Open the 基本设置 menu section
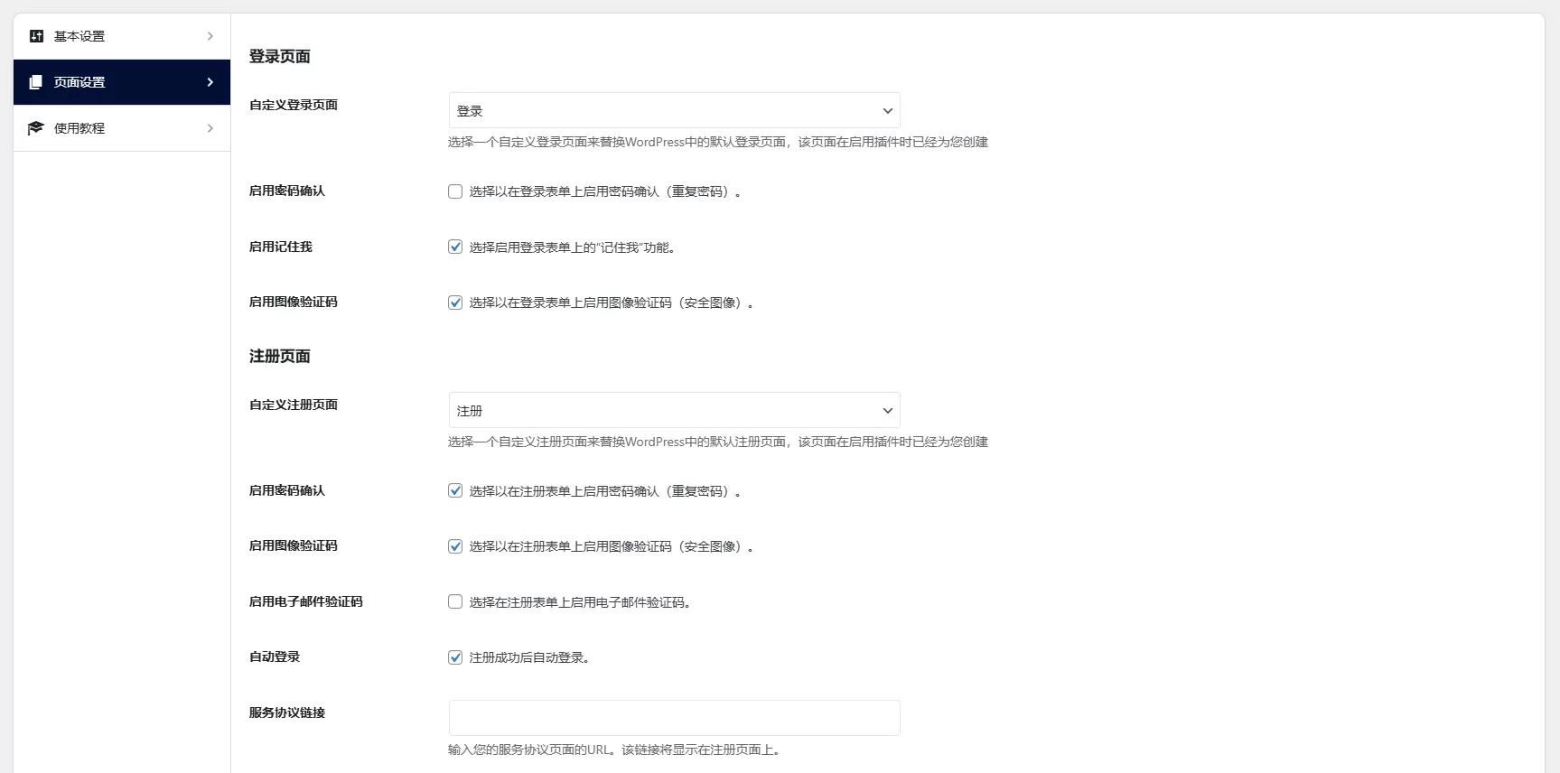The image size is (1560, 773). 79,36
